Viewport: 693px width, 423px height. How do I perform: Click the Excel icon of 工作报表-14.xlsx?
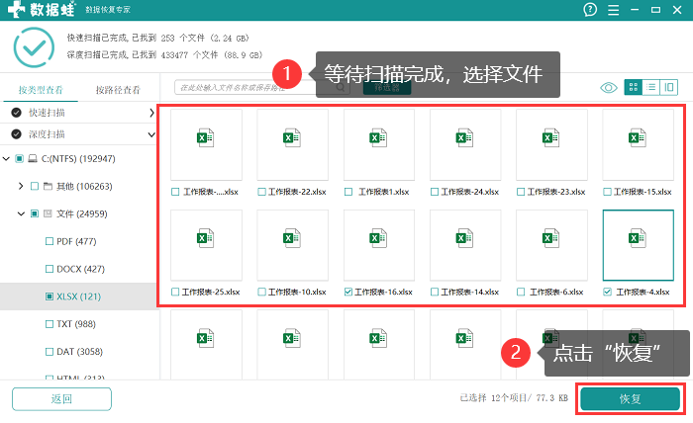tap(464, 238)
